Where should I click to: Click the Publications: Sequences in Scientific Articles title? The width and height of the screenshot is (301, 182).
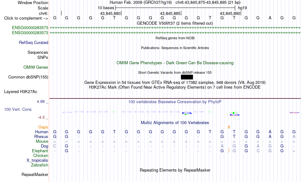(175, 48)
